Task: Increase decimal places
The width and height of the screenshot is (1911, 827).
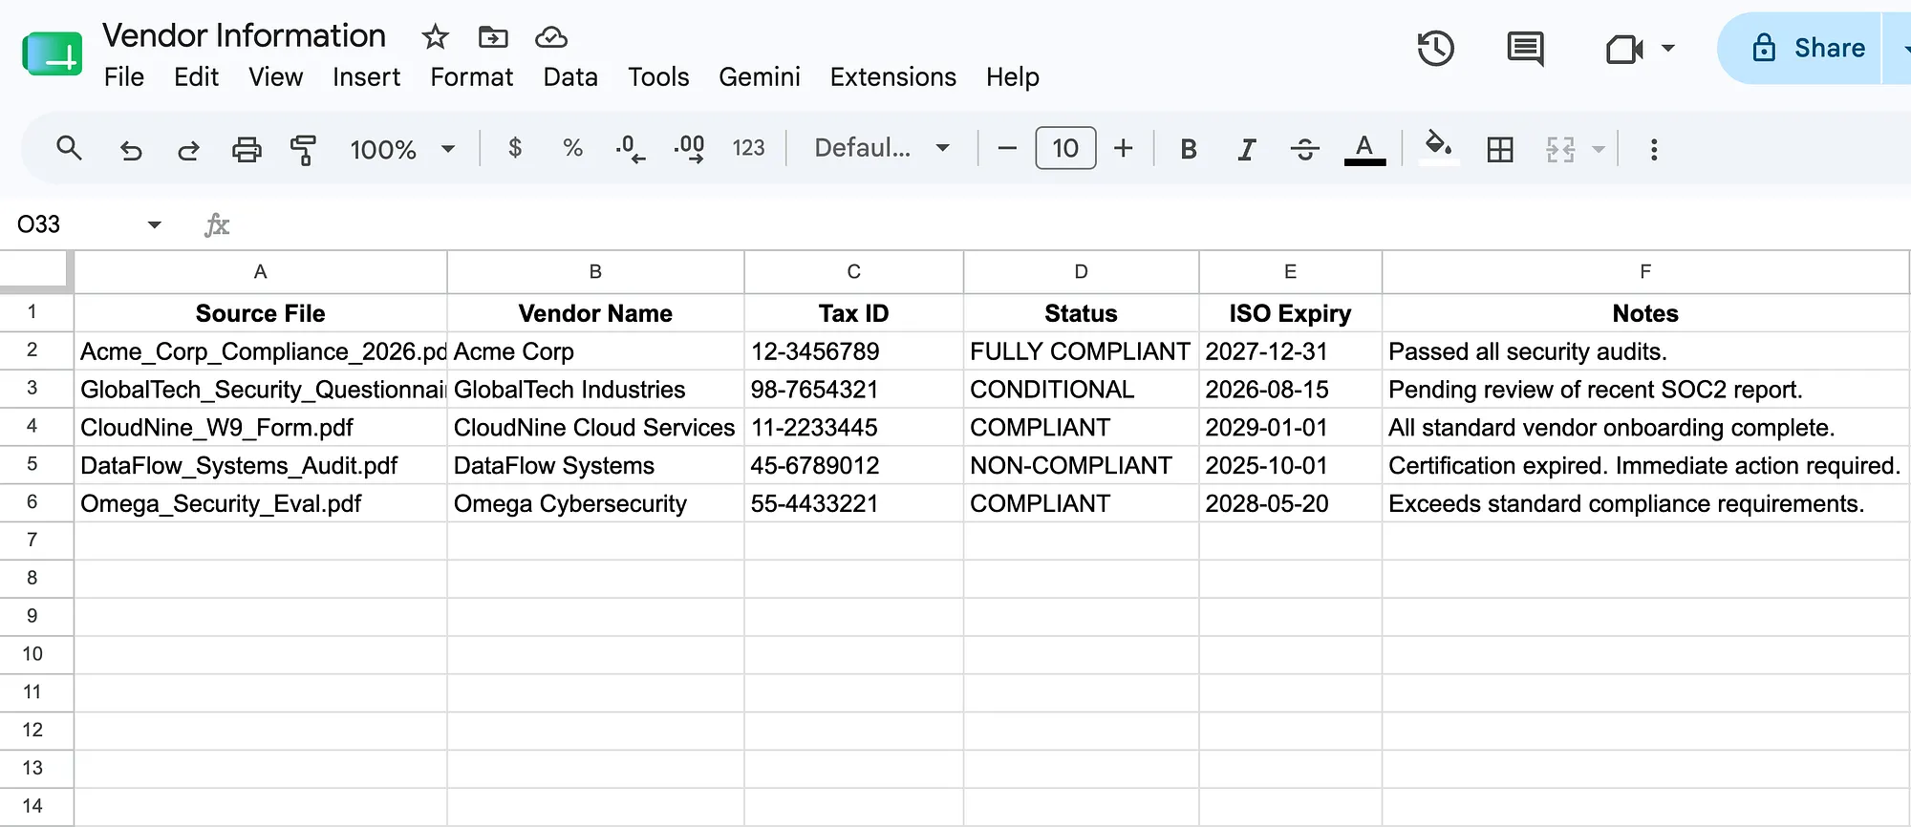Action: [689, 148]
